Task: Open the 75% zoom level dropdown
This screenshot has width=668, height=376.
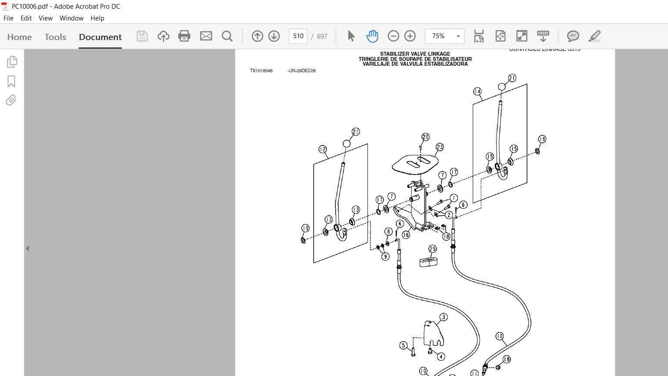Action: tap(444, 36)
